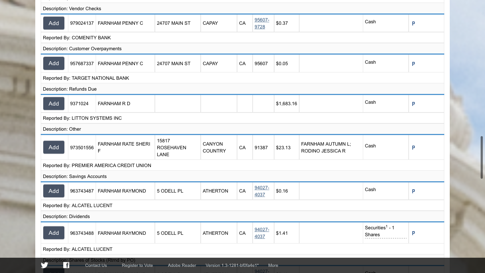The image size is (485, 273).
Task: Click the zip code 91387
Action: [x=261, y=148]
